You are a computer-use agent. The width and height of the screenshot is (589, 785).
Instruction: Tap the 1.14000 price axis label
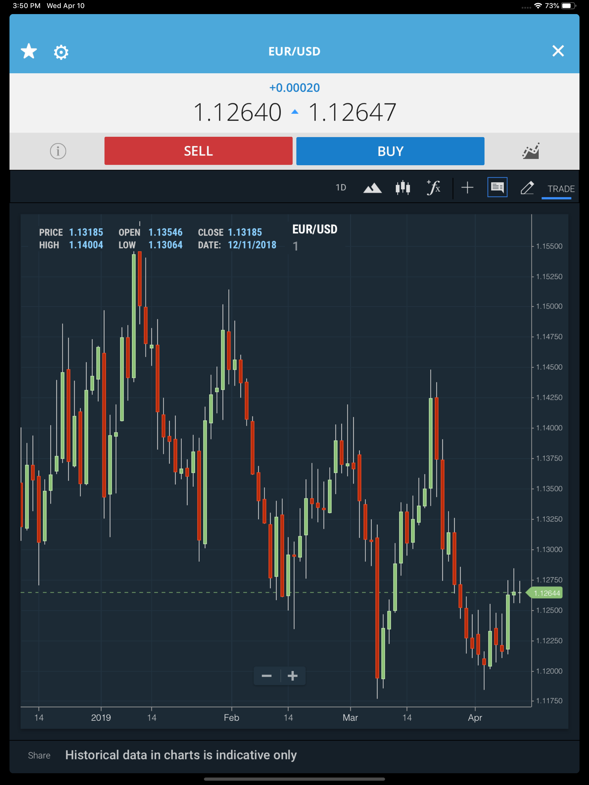[x=549, y=428]
